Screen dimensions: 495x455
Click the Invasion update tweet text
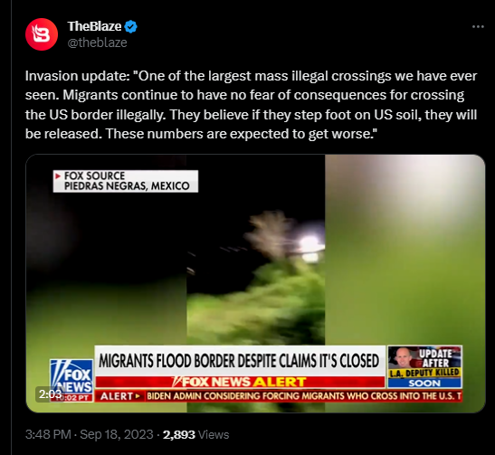[251, 105]
